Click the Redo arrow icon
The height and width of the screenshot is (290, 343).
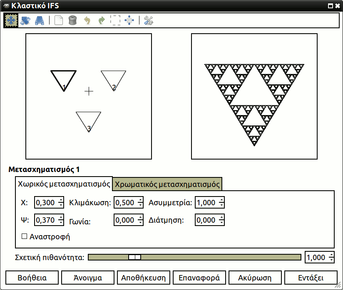click(101, 20)
